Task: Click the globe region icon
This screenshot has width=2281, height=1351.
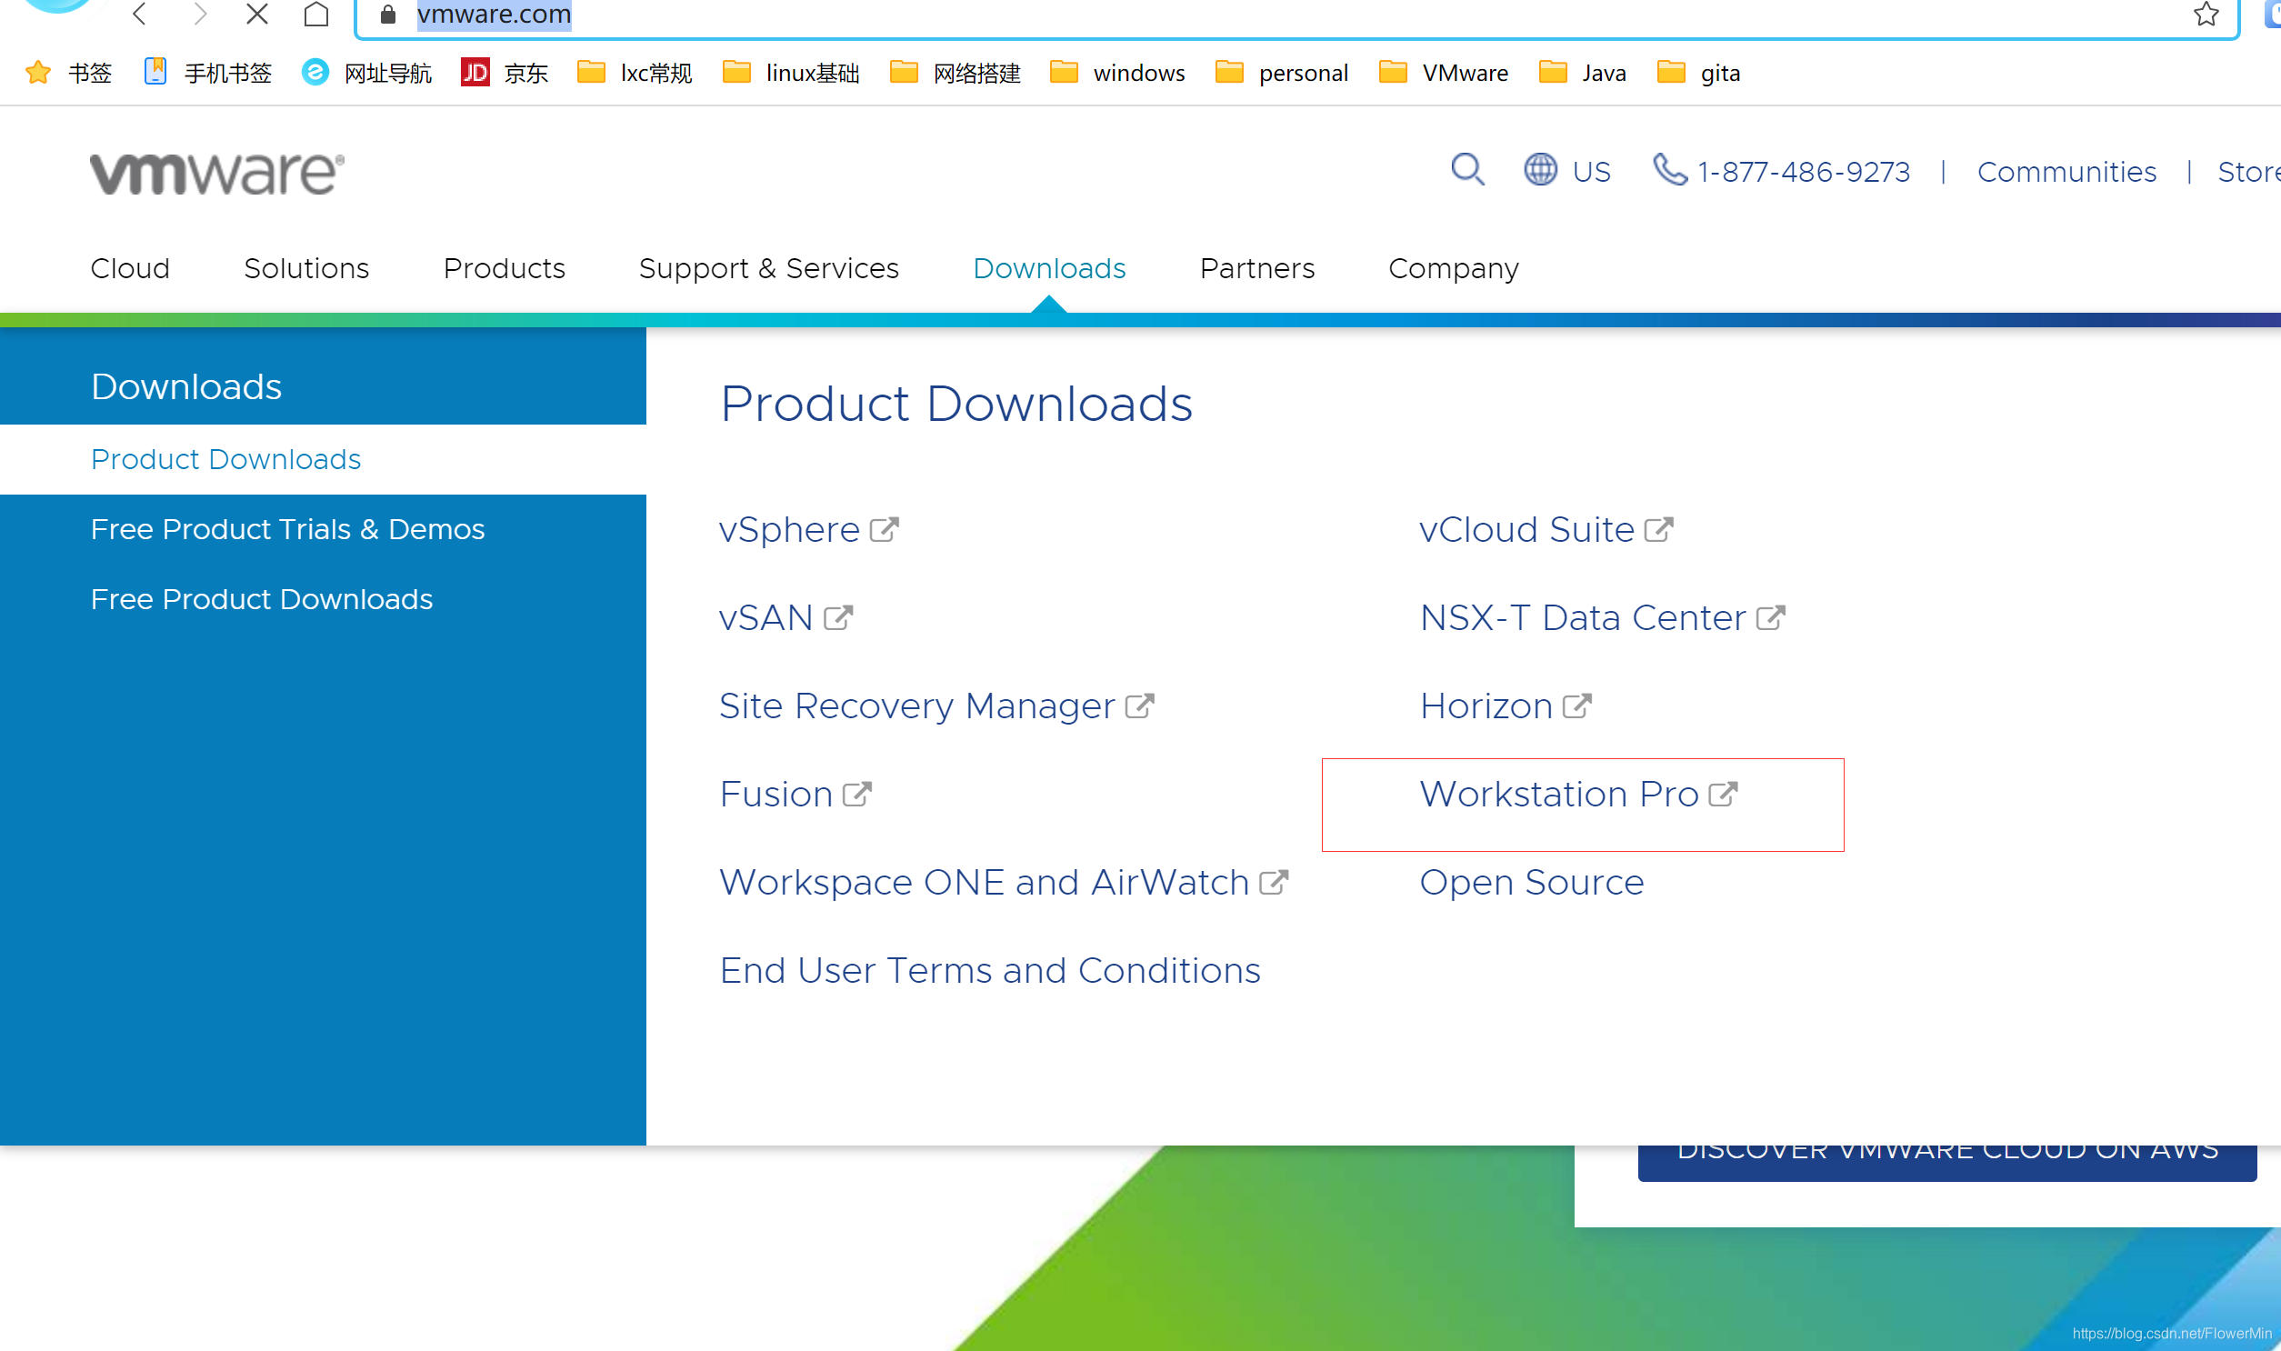Action: (1540, 170)
